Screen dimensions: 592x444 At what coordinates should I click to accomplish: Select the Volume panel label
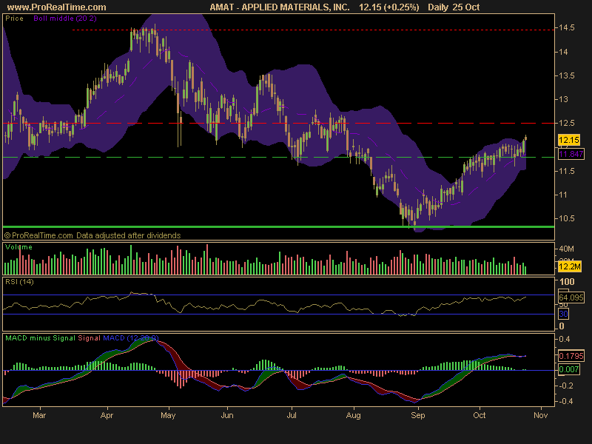[x=19, y=247]
